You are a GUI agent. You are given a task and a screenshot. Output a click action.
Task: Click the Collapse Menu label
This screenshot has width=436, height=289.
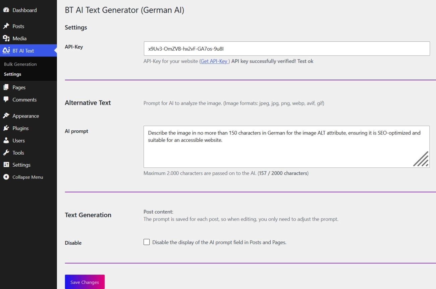coord(28,177)
